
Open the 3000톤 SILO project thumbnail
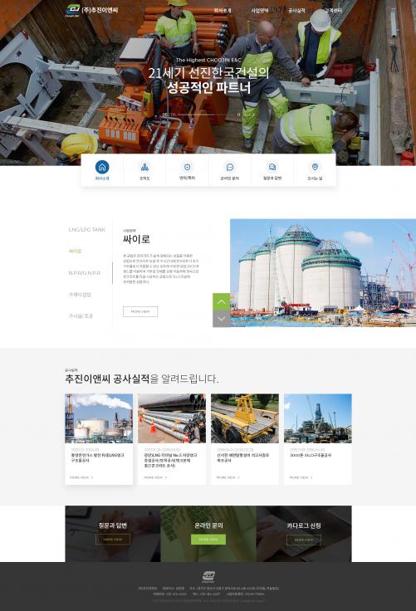(318, 418)
